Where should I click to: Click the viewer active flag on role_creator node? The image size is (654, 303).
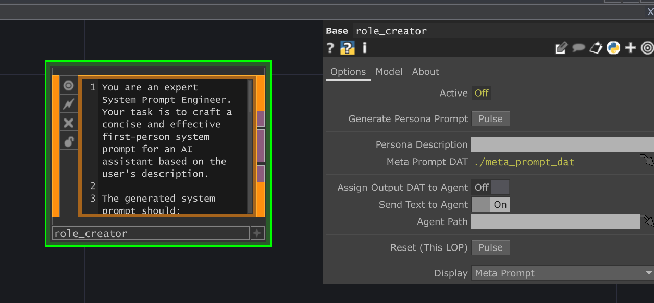tap(68, 86)
